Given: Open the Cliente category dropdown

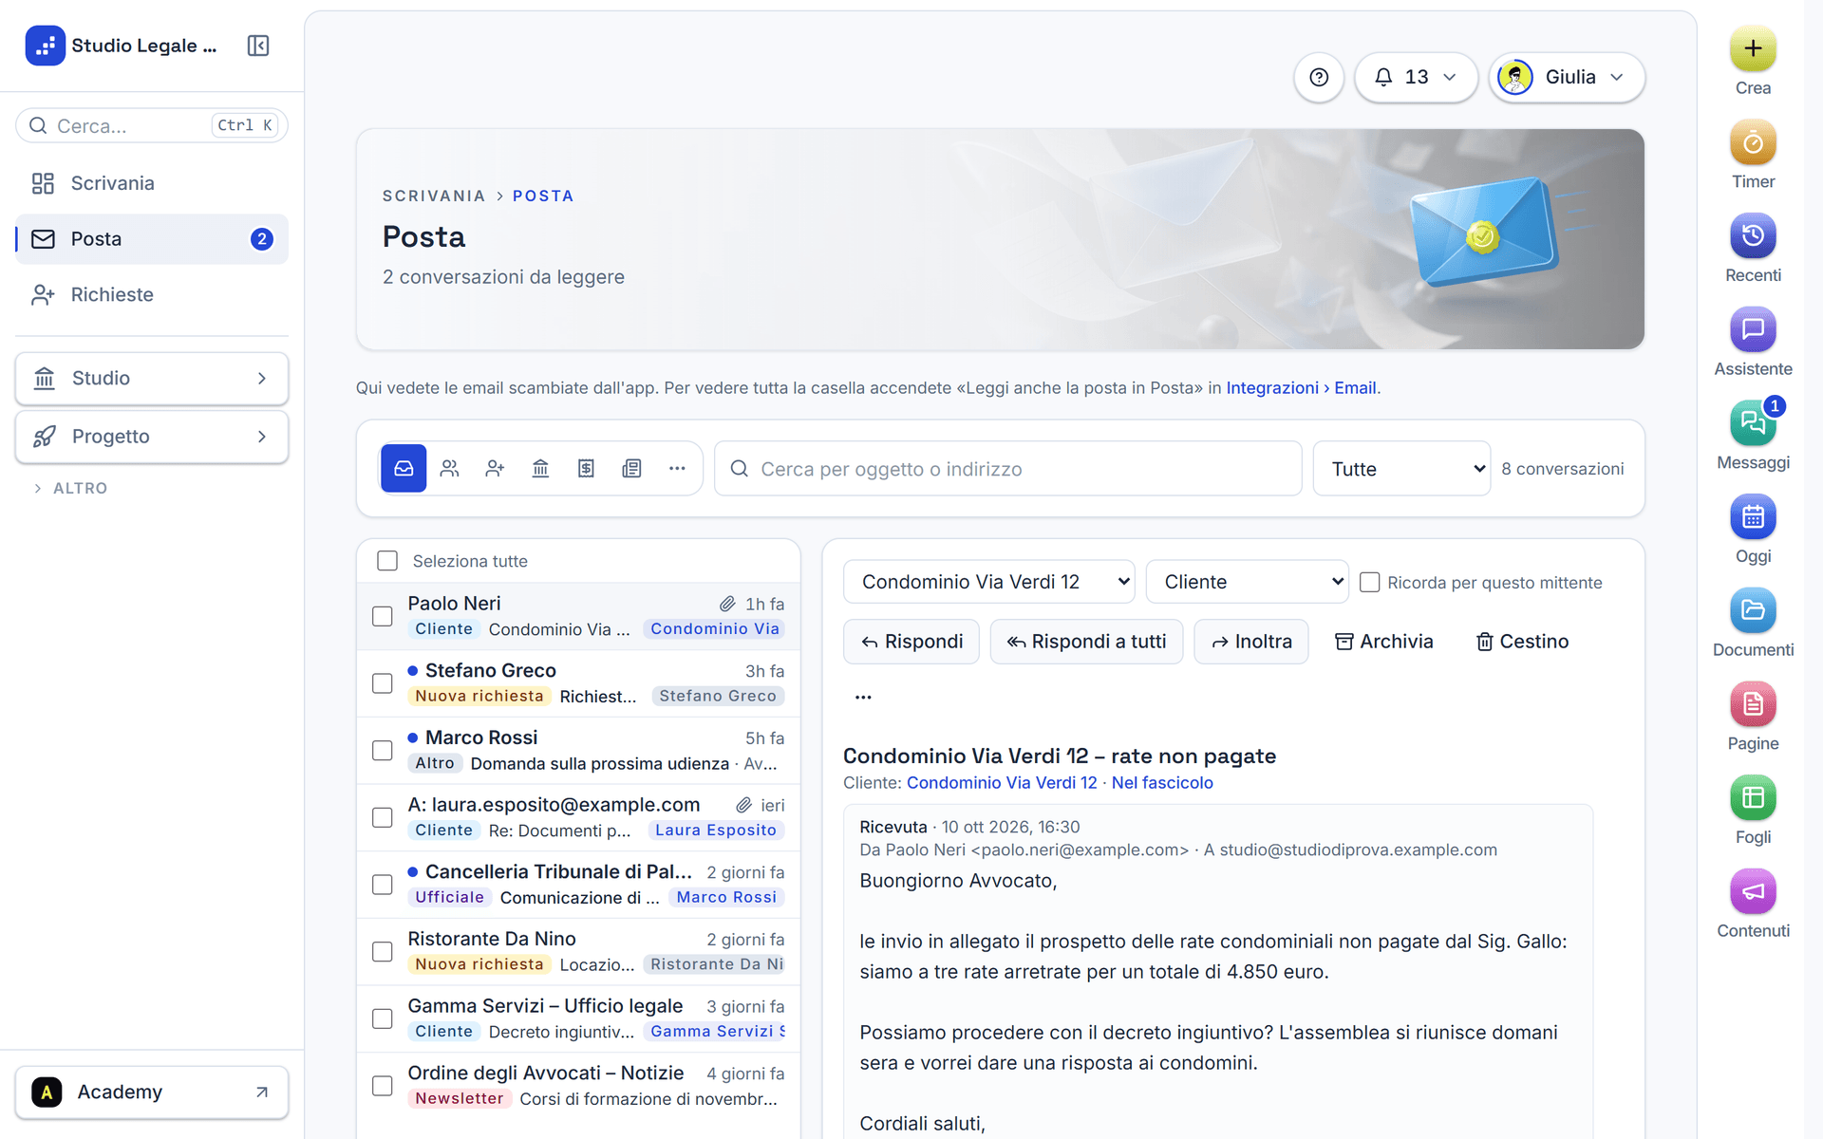Looking at the screenshot, I should pyautogui.click(x=1247, y=582).
